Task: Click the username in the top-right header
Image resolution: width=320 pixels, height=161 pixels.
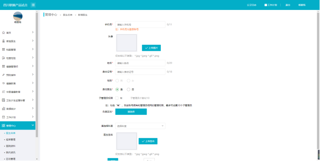Action: pyautogui.click(x=302, y=5)
